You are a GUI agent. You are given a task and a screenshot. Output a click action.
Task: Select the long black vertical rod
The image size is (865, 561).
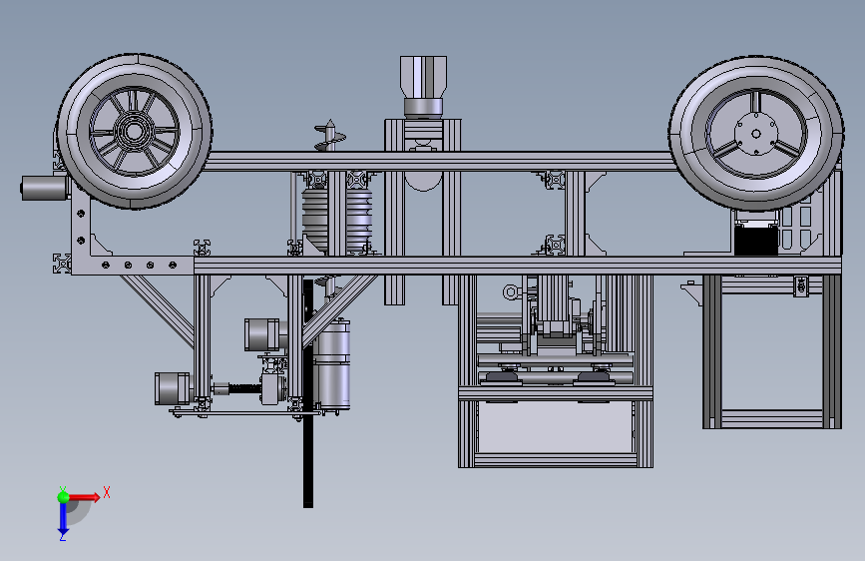[x=308, y=393]
